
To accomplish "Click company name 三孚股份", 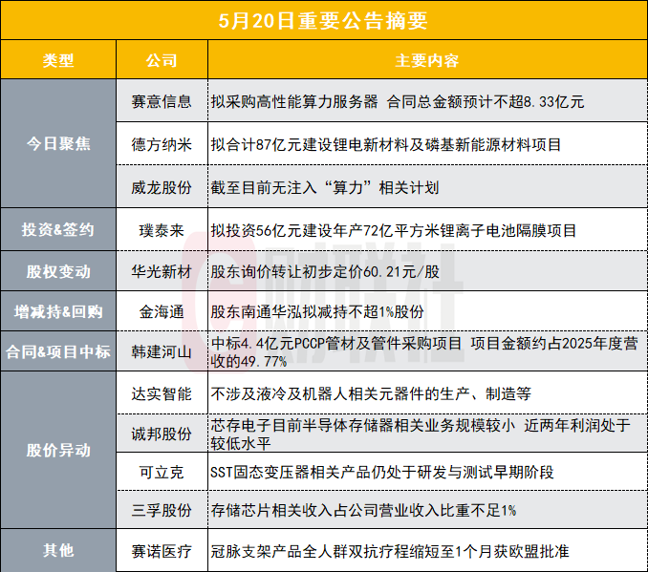I will tap(162, 511).
